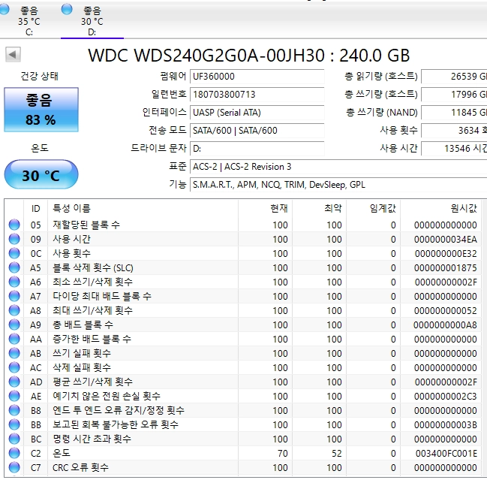
Task: Click the 원시값 column header
Action: click(x=440, y=208)
